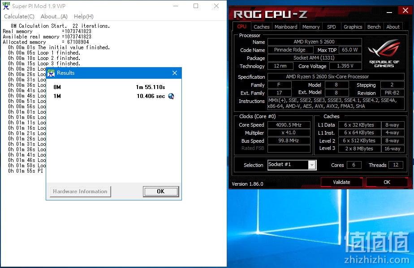Click the Revision value PiR-B2

(x=392, y=93)
